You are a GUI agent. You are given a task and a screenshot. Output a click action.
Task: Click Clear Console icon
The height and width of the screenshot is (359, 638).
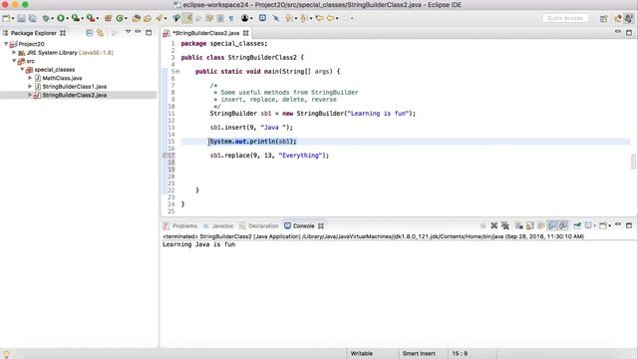pos(519,225)
